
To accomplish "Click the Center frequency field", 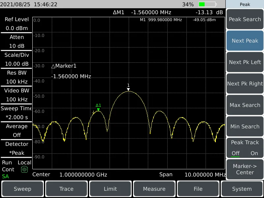I will tap(66, 175).
